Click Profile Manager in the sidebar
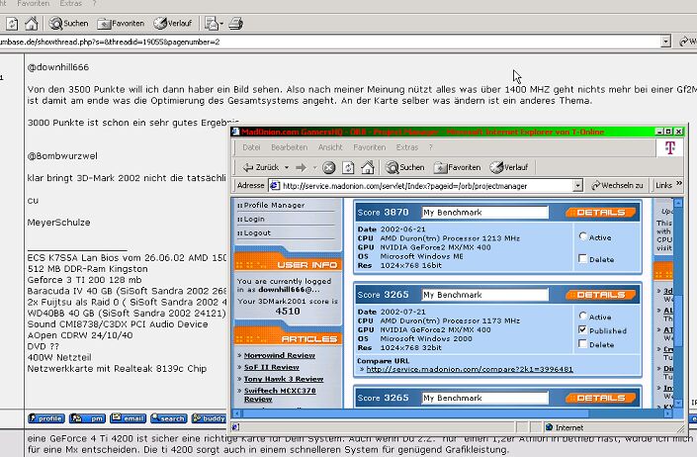Viewport: 697px width, 457px height. 274,205
